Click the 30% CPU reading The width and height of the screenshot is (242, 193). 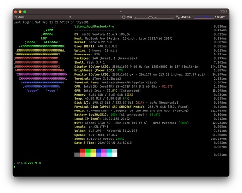pos(129,17)
